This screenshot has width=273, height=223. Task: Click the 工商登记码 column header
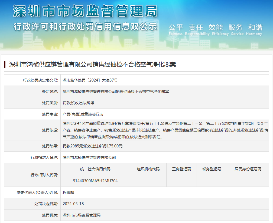tap(181, 169)
